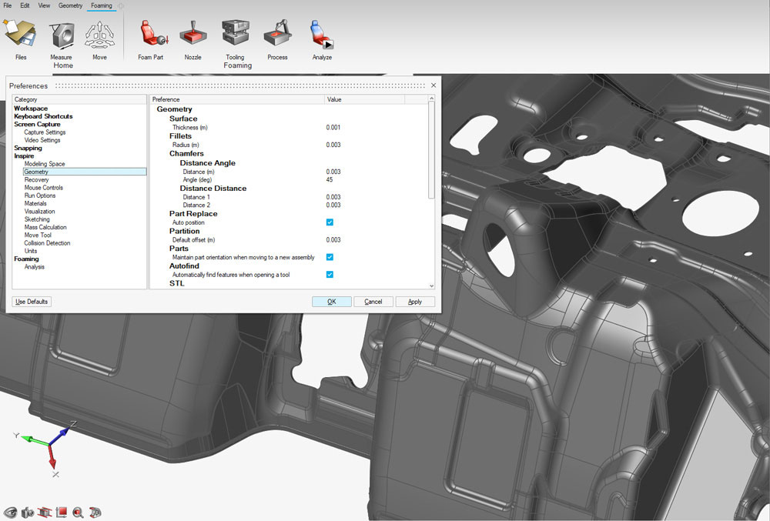
Task: Click the Process icon
Action: tap(277, 36)
